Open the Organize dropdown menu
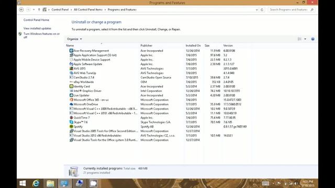335x188 pixels. [74, 39]
